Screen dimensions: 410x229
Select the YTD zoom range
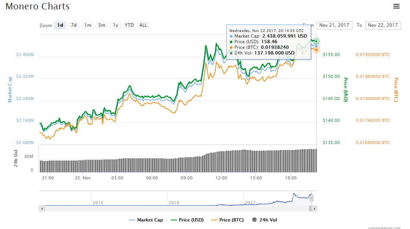(x=129, y=25)
